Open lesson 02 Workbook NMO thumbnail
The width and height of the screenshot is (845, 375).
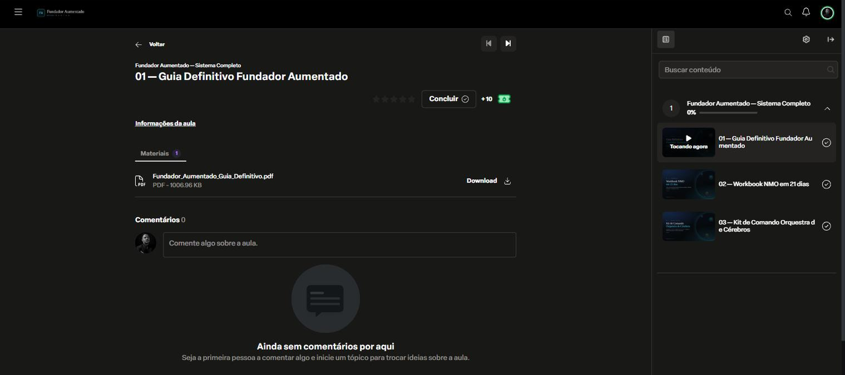pyautogui.click(x=689, y=184)
